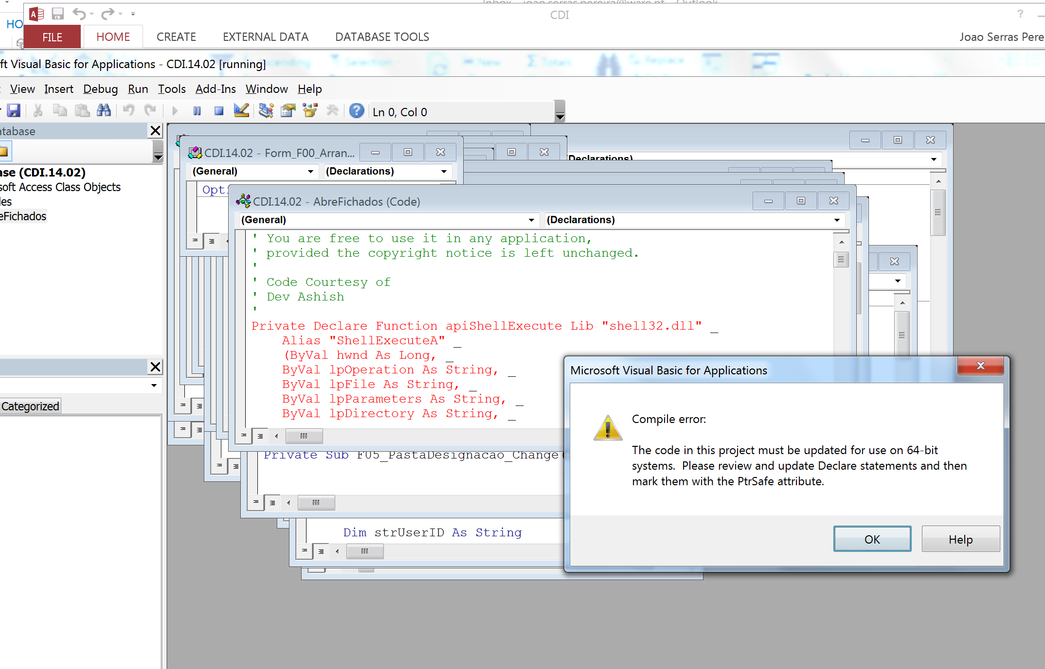Screen dimensions: 1045x669
Task: Click the DATABASE TOOLS ribbon tab
Action: [382, 36]
